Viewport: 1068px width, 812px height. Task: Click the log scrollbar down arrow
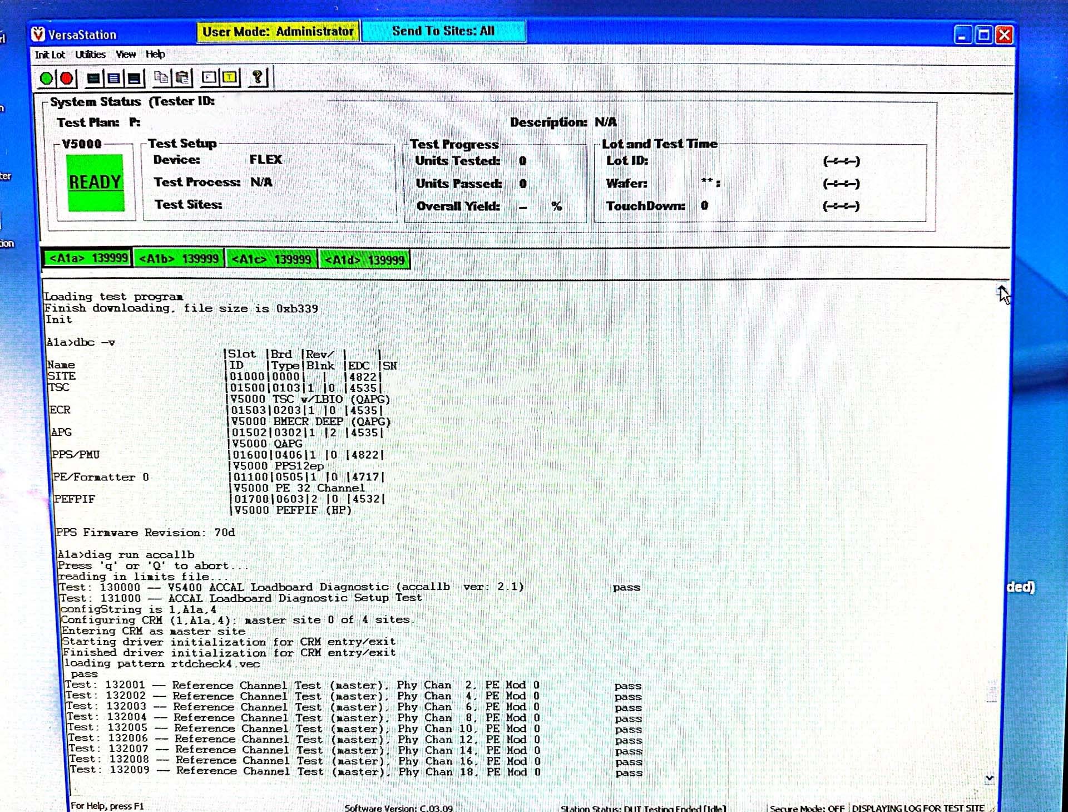(x=990, y=778)
